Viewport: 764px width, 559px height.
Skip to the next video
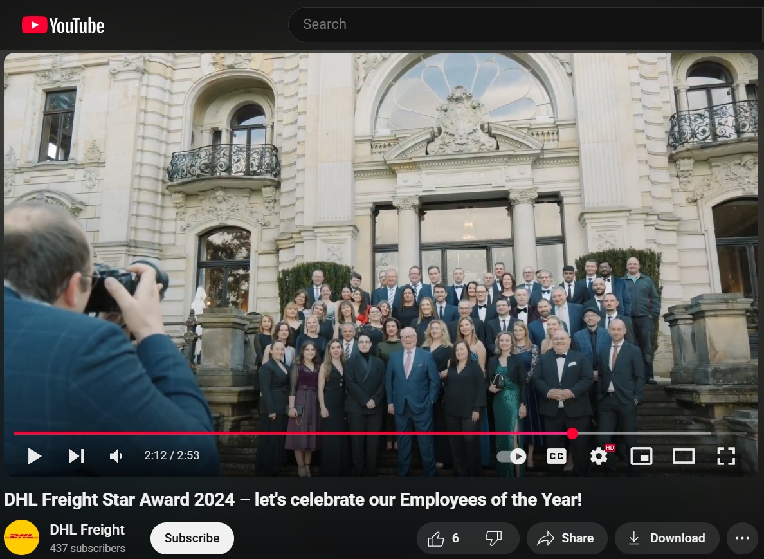pos(77,456)
